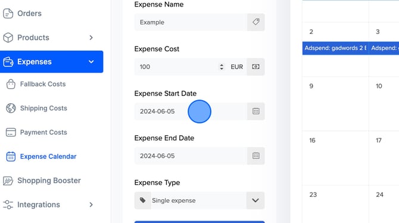This screenshot has width=399, height=223.
Task: Expand the Integrations submenu chevron
Action: pyautogui.click(x=91, y=205)
